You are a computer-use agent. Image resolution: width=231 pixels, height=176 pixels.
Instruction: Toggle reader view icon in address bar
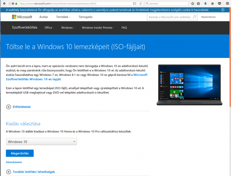134,3
